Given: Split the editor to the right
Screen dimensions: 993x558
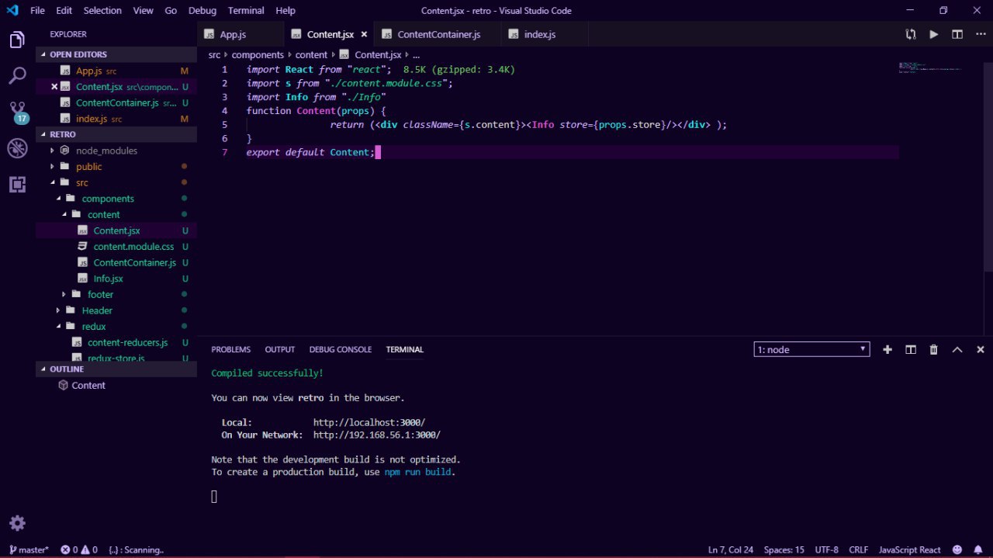Looking at the screenshot, I should pos(957,34).
